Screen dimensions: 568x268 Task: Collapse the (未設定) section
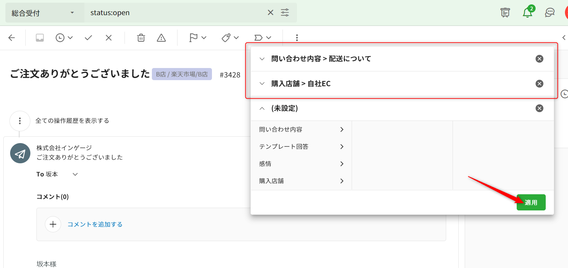[x=262, y=108]
